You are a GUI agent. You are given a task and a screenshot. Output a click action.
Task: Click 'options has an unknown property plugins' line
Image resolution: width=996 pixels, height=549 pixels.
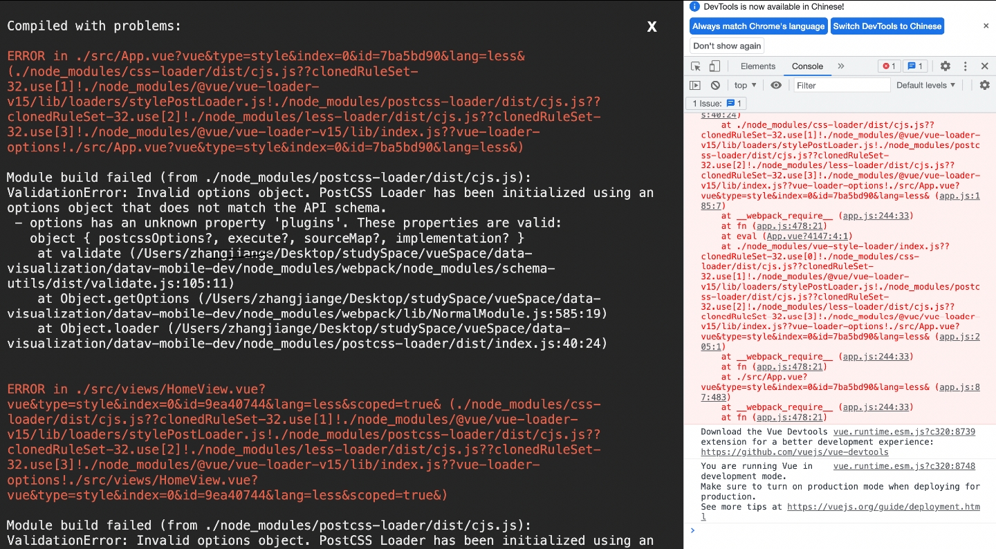(x=288, y=223)
